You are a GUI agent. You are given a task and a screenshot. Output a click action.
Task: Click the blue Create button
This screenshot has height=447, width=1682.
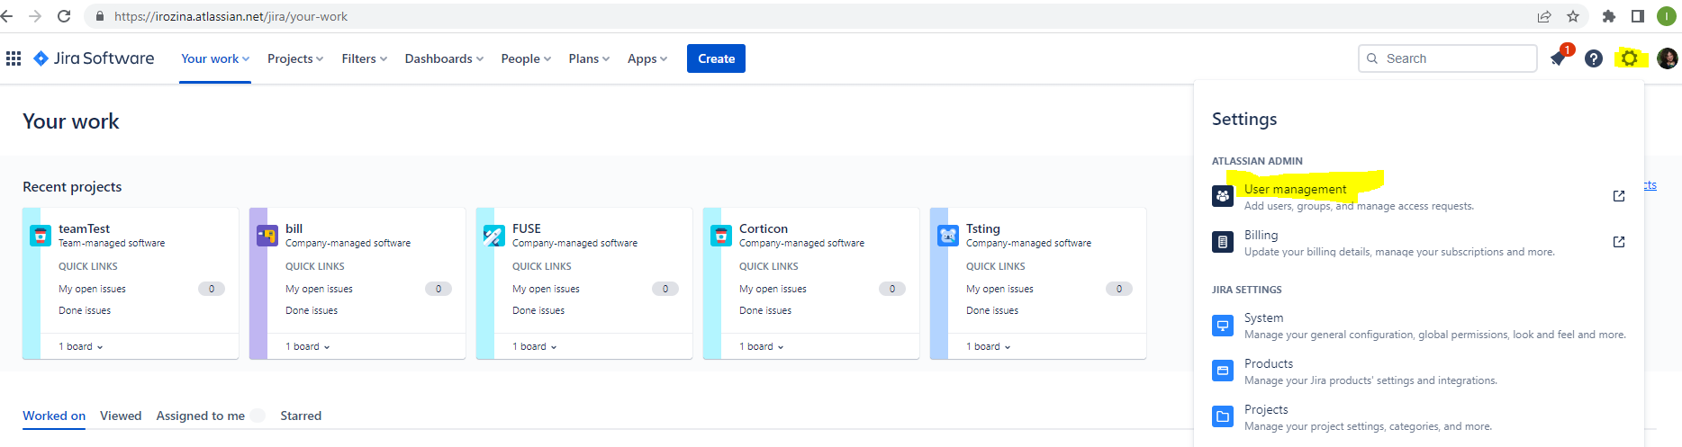tap(716, 58)
